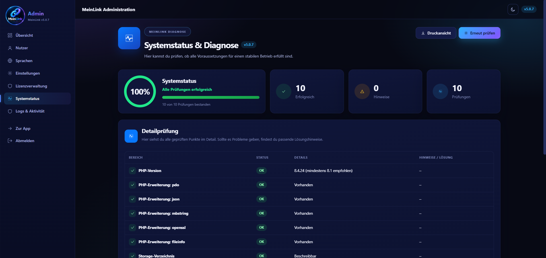
Task: Click check icon beside PHP-Erweiterung: fileinfo
Action: click(x=133, y=242)
